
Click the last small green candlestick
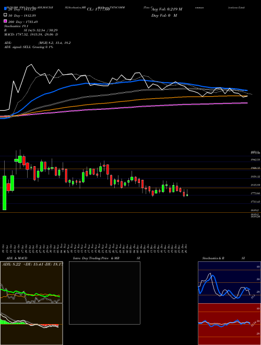pos(187,195)
